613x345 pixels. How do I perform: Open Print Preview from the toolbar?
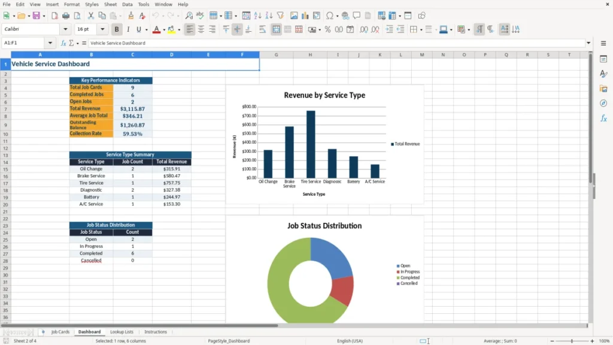pos(77,16)
